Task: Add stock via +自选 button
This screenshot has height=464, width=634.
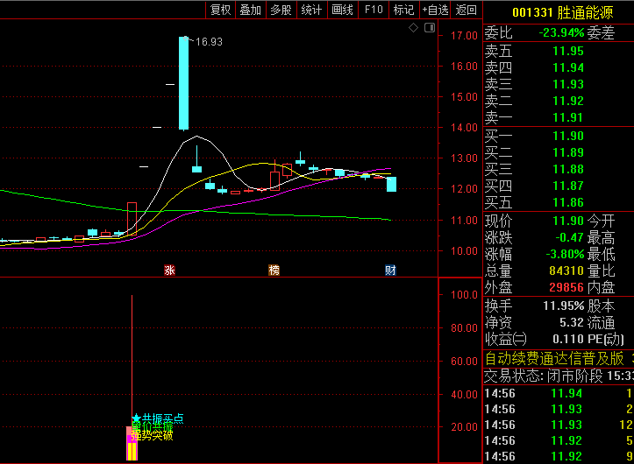Action: tap(436, 10)
